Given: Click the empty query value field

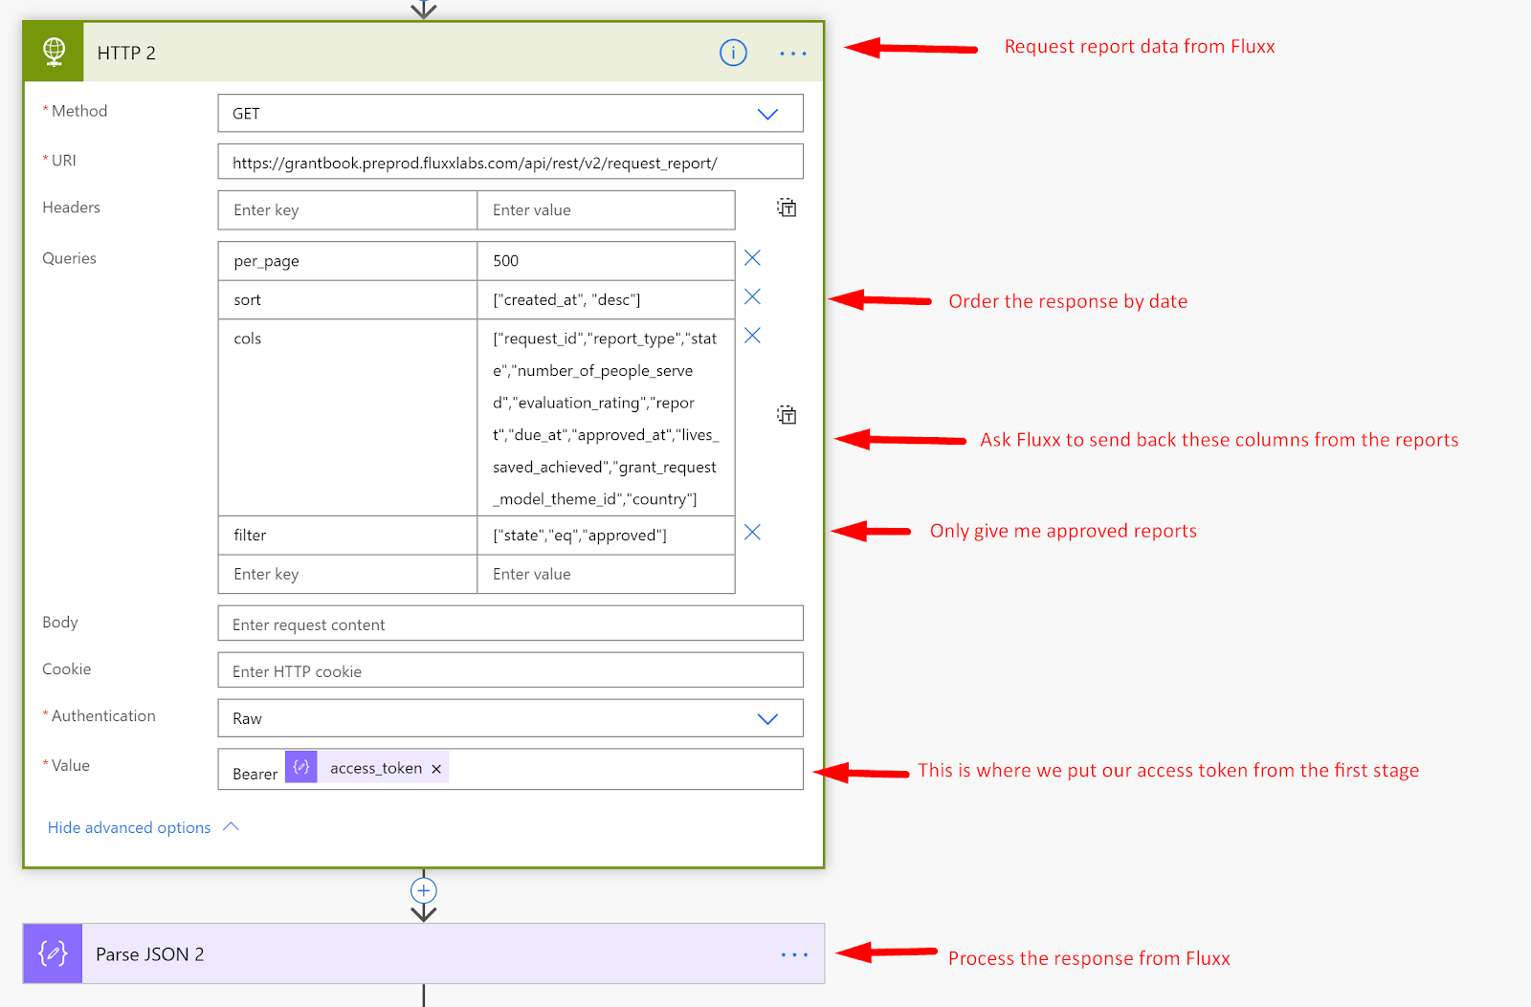Looking at the screenshot, I should point(606,575).
